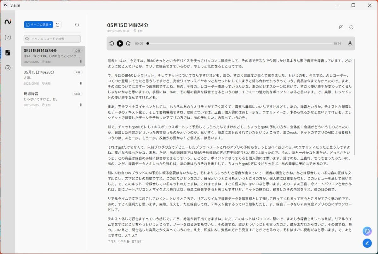Click the 10:24 total duration label
Image resolution: width=378 pixels, height=254 pixels.
pyautogui.click(x=337, y=44)
